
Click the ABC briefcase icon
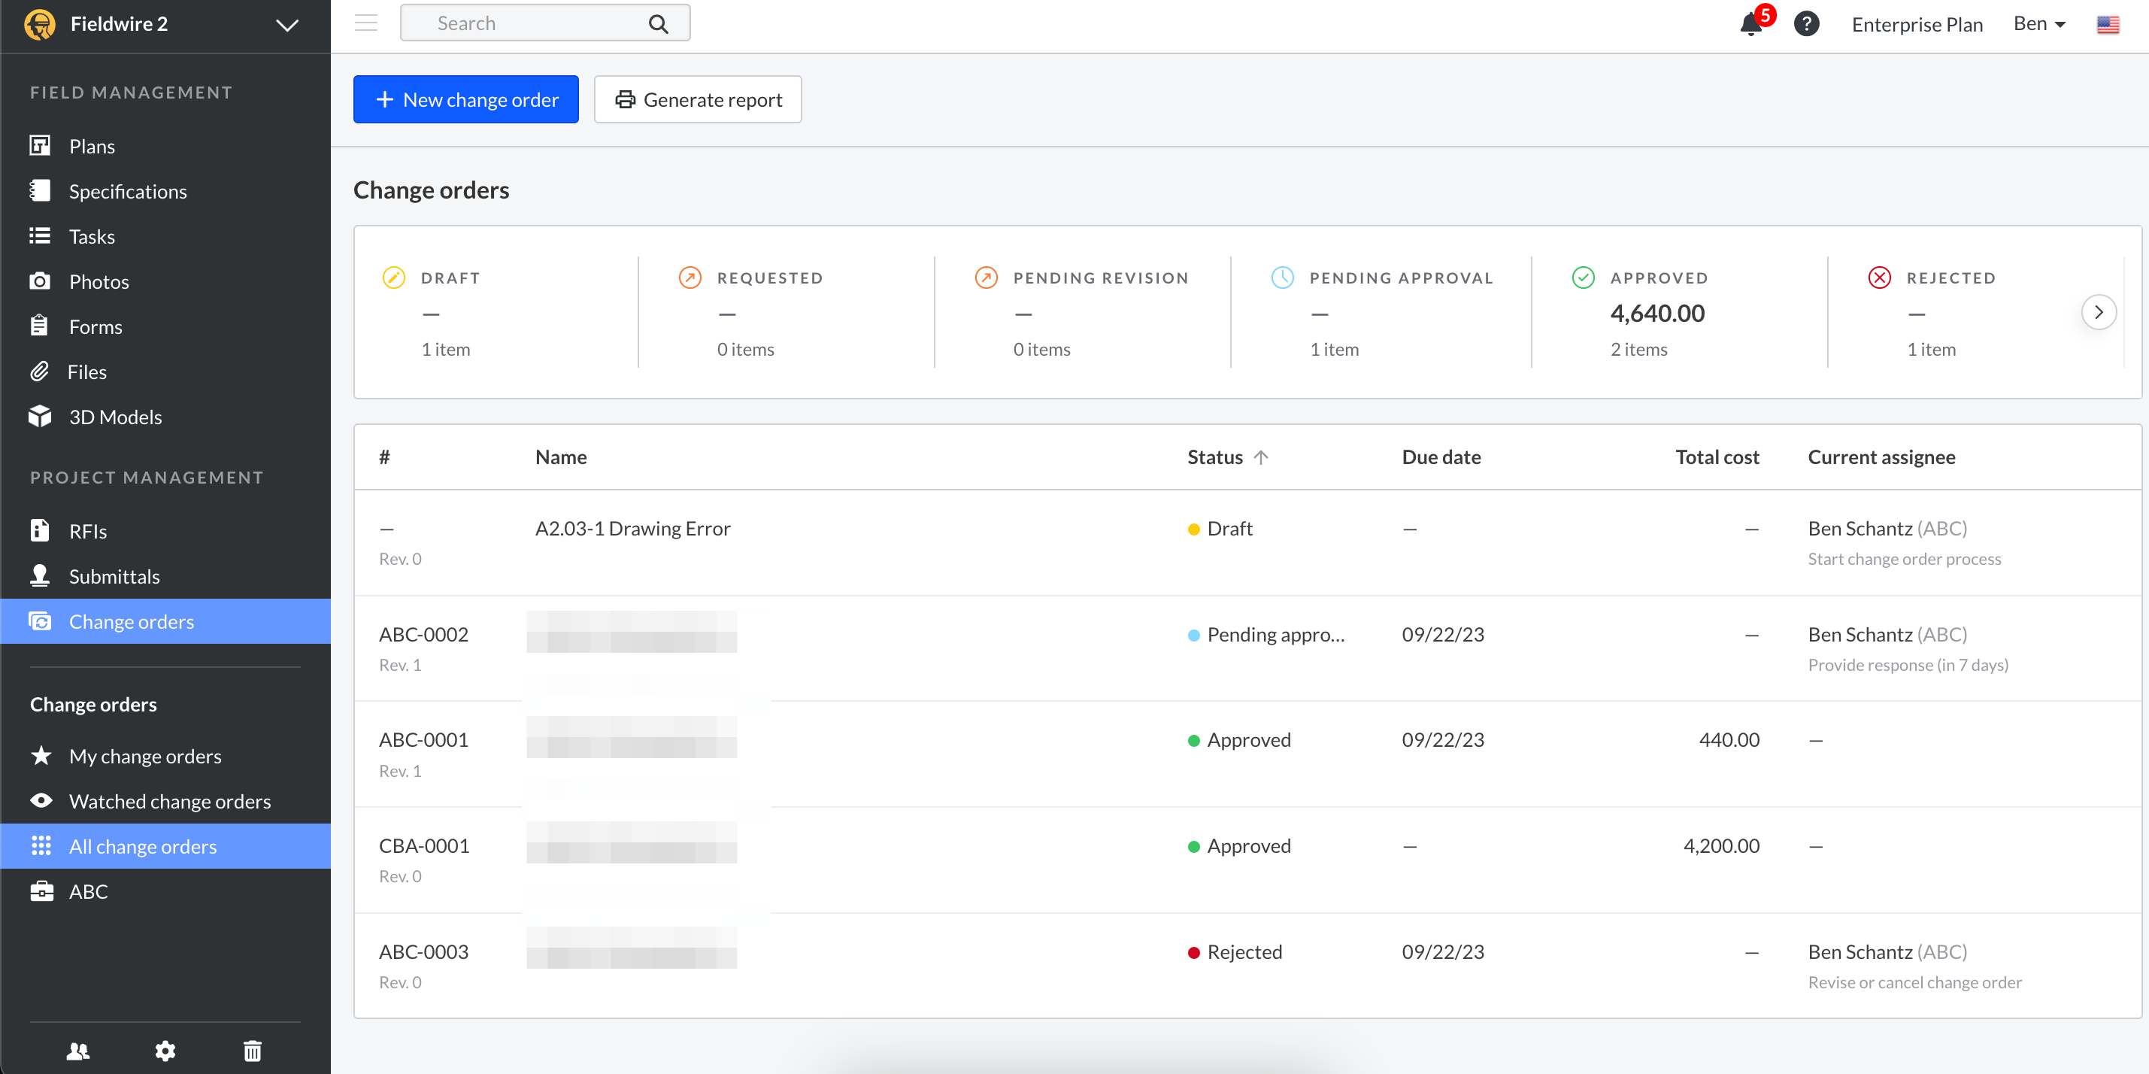pyautogui.click(x=41, y=891)
